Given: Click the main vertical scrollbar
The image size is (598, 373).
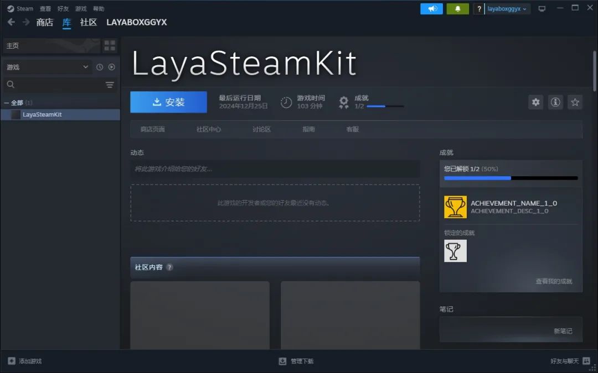Looking at the screenshot, I should tap(595, 71).
